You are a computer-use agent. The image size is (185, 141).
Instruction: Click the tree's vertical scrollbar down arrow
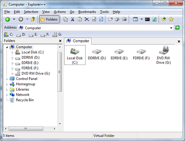[60, 124]
